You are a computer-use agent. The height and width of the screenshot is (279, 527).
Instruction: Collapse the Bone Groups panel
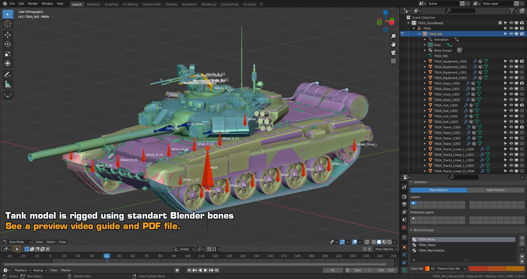point(411,230)
